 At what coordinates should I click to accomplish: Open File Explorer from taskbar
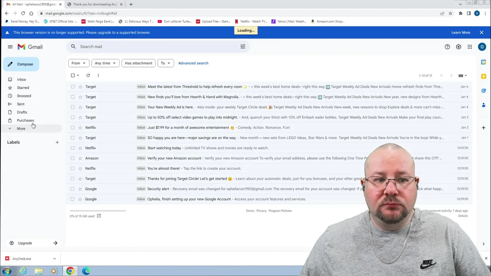39,271
